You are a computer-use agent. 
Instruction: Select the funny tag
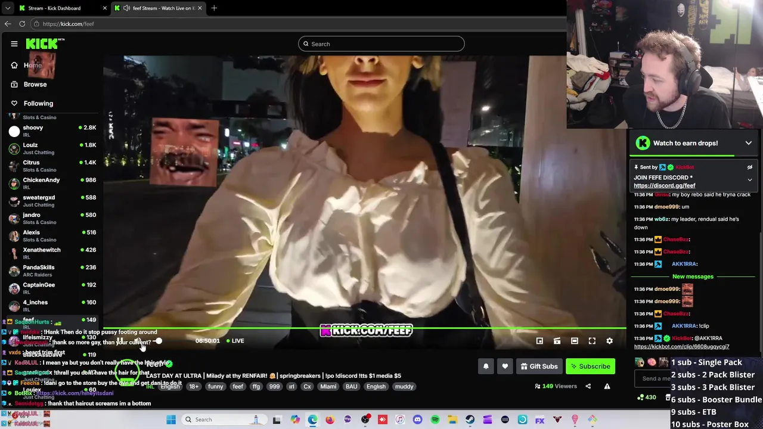[215, 387]
